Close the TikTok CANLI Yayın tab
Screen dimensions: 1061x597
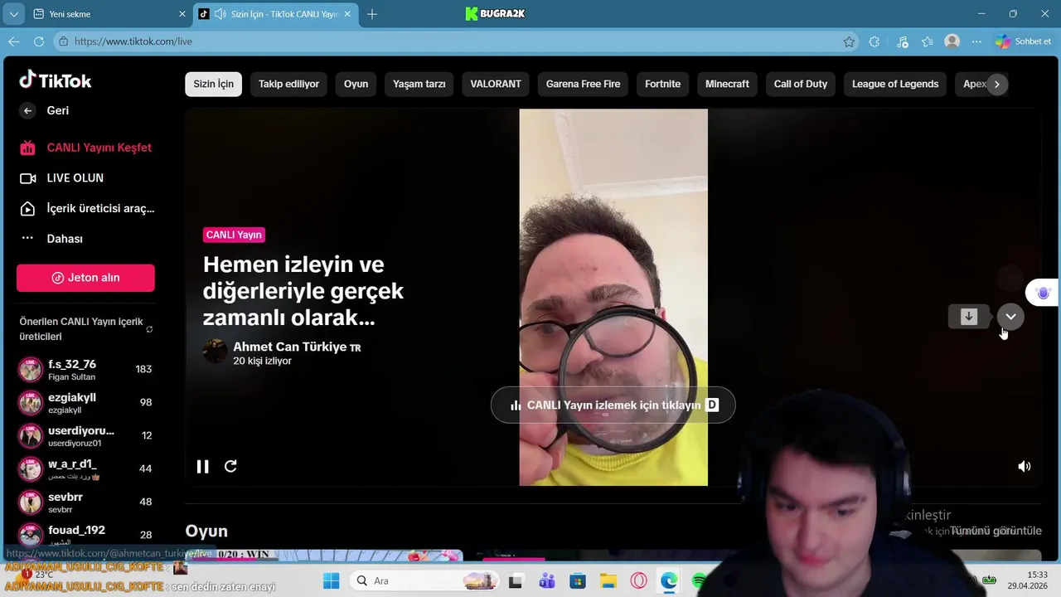(348, 14)
